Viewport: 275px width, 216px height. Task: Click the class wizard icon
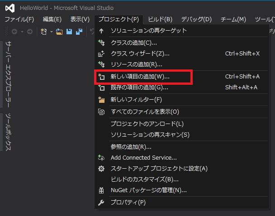click(x=101, y=54)
